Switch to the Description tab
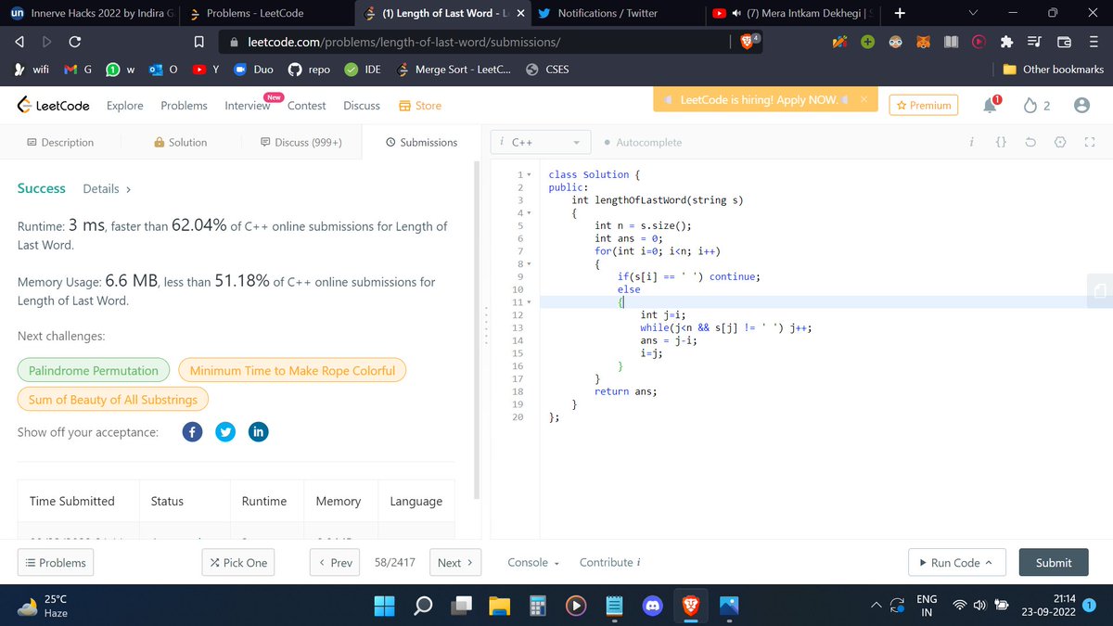Image resolution: width=1113 pixels, height=626 pixels. pos(60,143)
